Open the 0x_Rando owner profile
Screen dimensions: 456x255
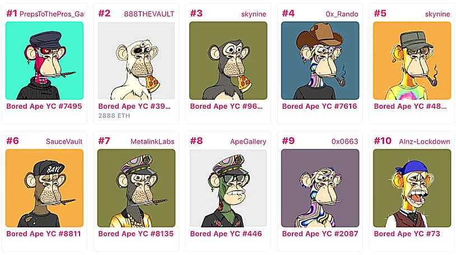pyautogui.click(x=342, y=14)
